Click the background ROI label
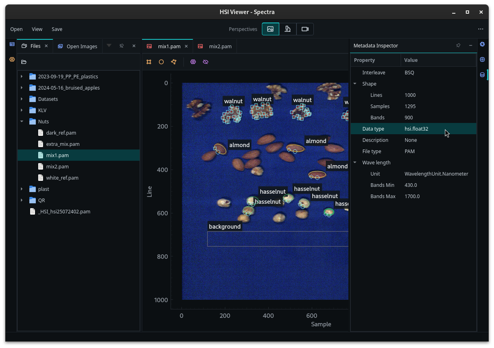This screenshot has width=494, height=348. pos(225,227)
